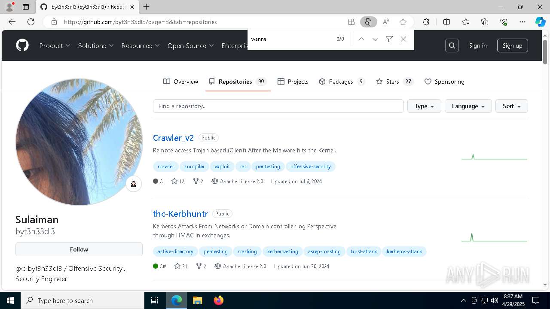This screenshot has height=309, width=550.
Task: Click the Sign in link
Action: (478, 45)
